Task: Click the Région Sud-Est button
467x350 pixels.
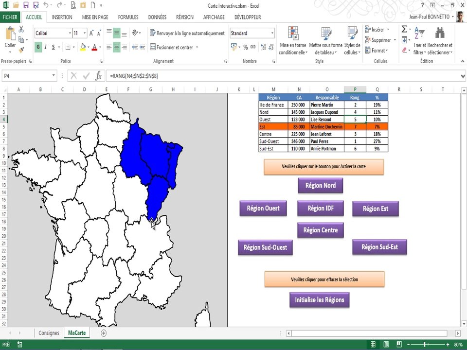Action: tap(379, 247)
